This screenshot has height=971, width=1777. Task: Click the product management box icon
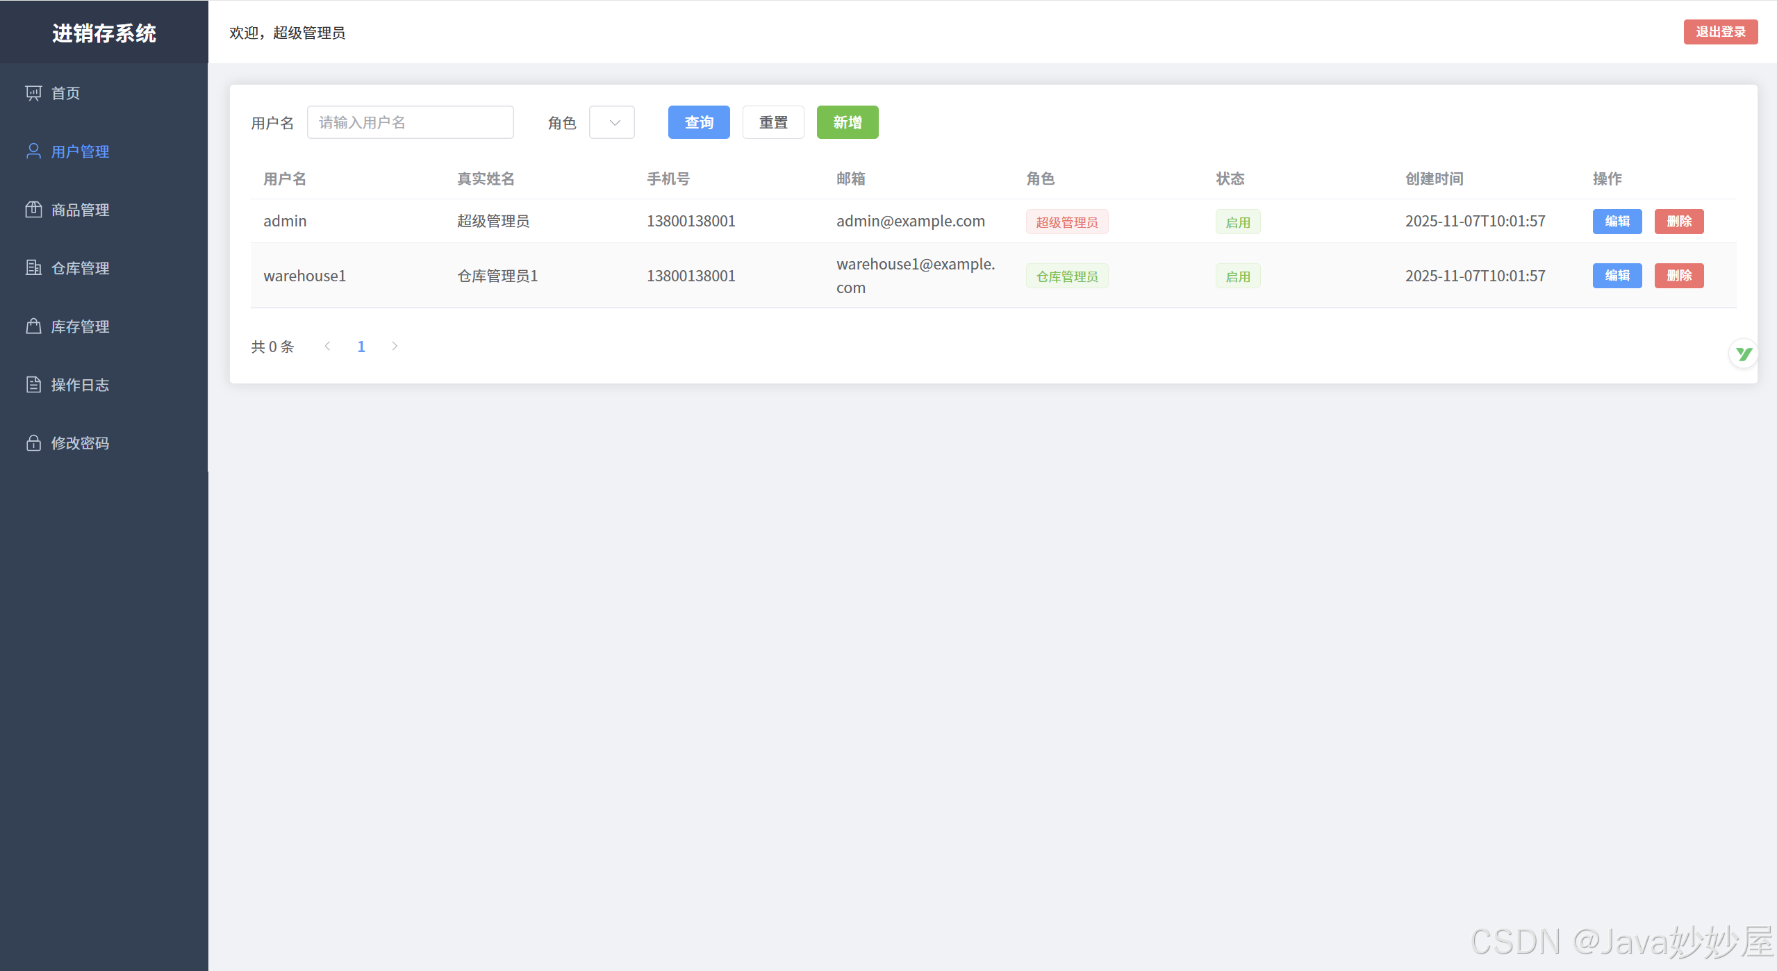33,210
